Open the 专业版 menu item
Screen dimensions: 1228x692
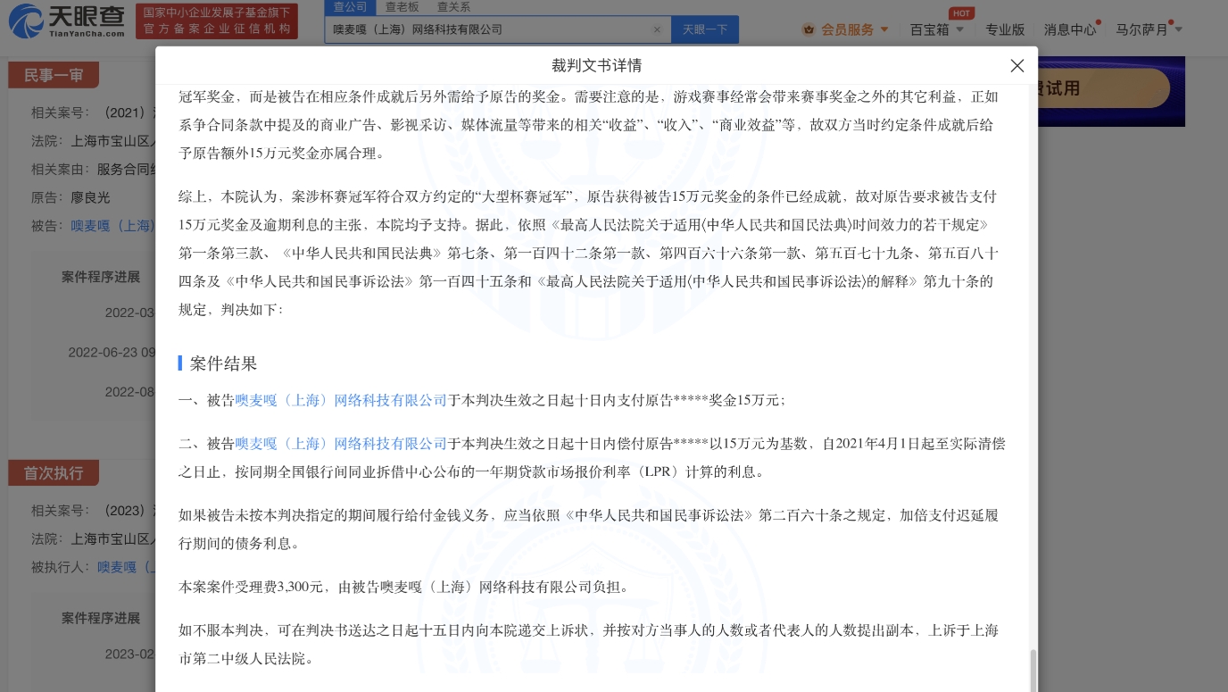tap(1006, 29)
